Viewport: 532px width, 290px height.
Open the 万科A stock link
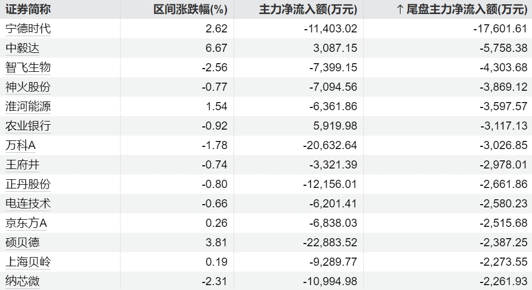tap(21, 145)
